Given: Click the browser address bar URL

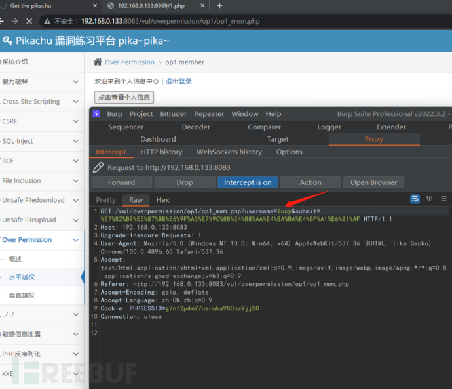Looking at the screenshot, I should 170,21.
